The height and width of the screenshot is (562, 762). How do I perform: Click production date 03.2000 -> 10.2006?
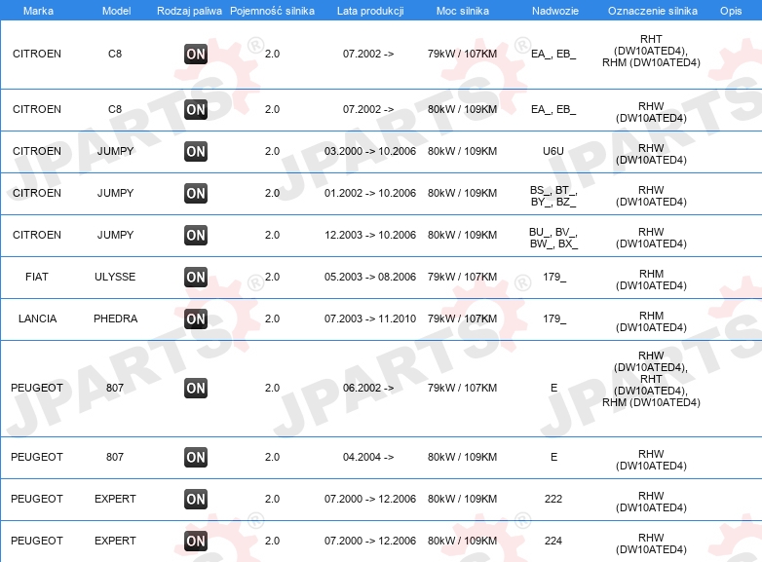370,151
